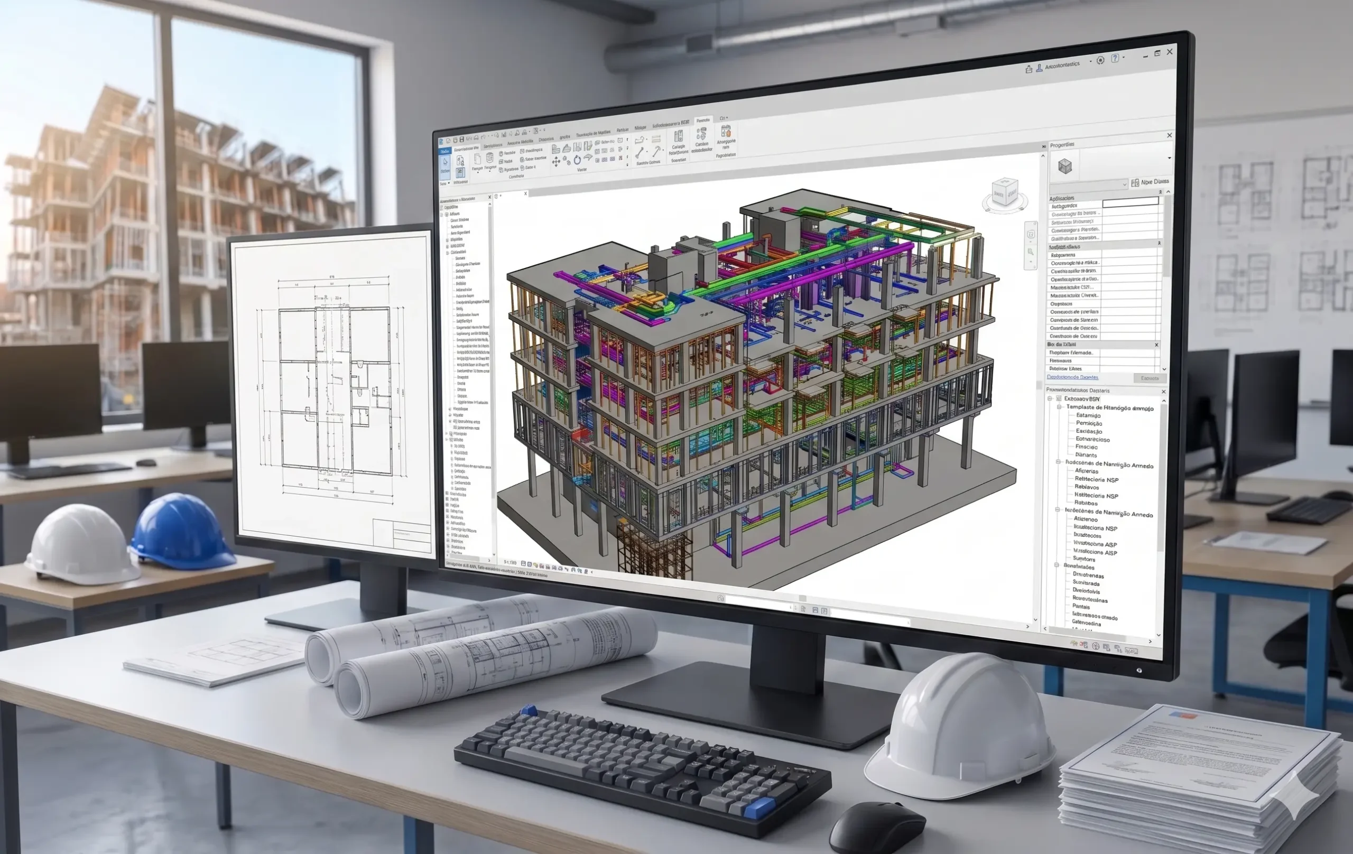The width and height of the screenshot is (1353, 854).
Task: Open the Flesmdta ribbon tab
Action: pyautogui.click(x=703, y=121)
